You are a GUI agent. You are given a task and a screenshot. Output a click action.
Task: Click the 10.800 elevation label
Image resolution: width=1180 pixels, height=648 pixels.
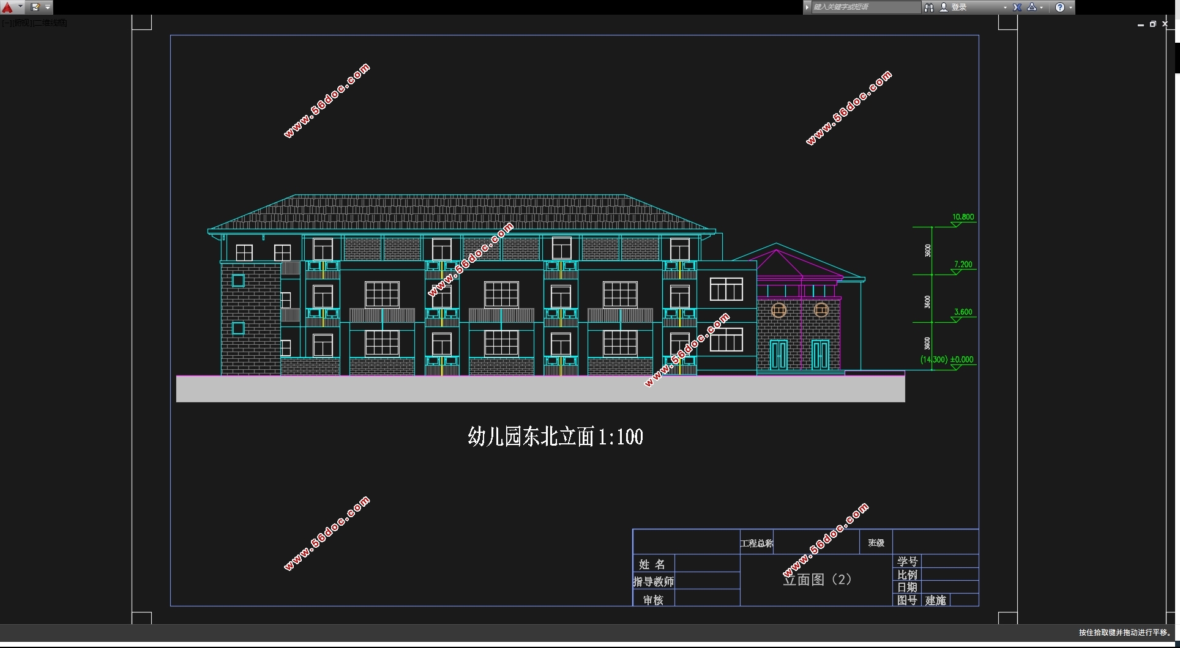[x=963, y=217]
